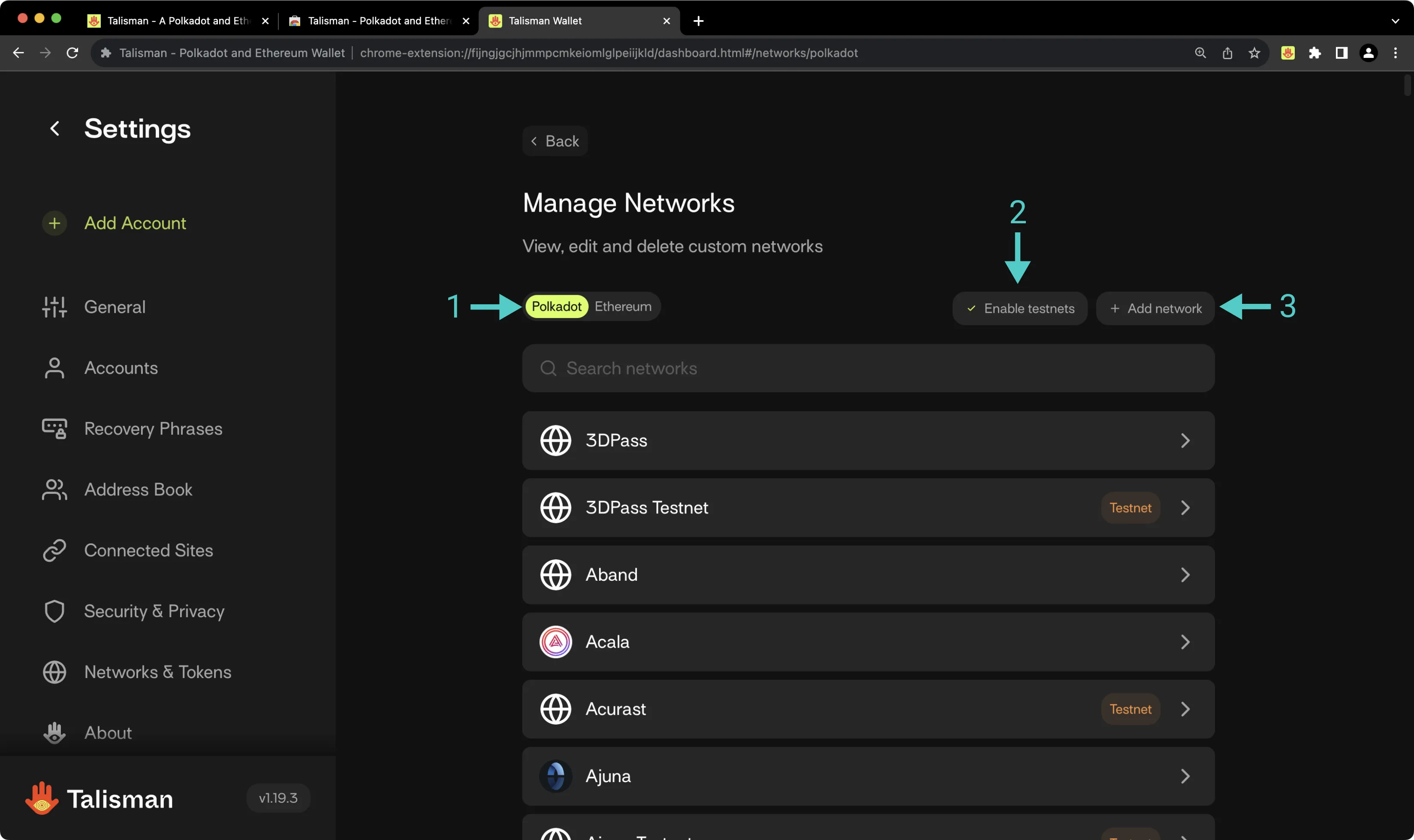Open Recovery Phrases menu item

click(x=153, y=429)
